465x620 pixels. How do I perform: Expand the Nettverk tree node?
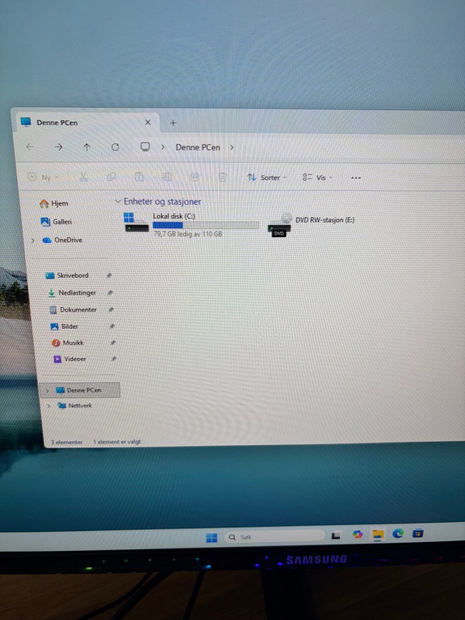click(x=48, y=405)
